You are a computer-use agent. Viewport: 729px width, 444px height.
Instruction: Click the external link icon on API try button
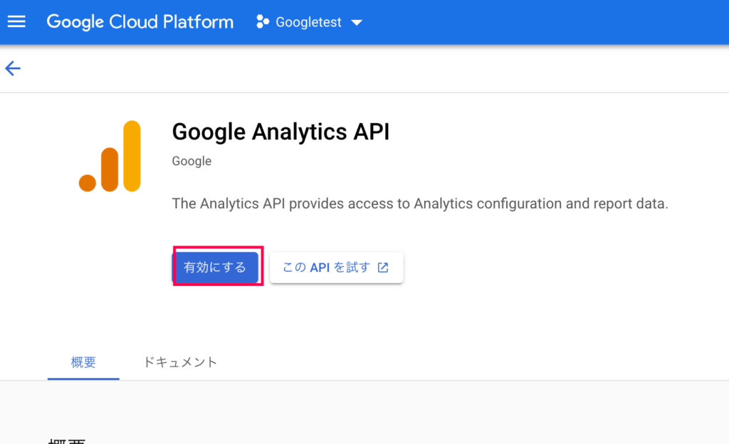pos(383,268)
